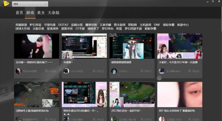The image size is (222, 121).
Task: Click the title 大家好，今天是2017年第一次直播
Action: [178, 62]
